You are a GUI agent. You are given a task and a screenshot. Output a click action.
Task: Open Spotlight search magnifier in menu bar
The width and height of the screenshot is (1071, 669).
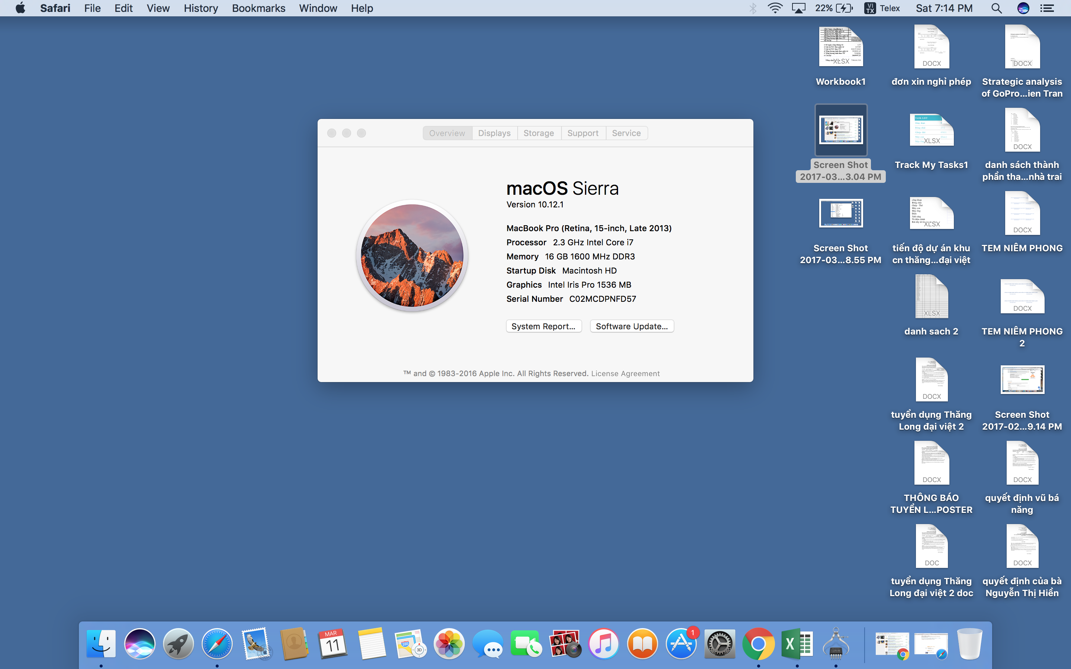point(996,8)
